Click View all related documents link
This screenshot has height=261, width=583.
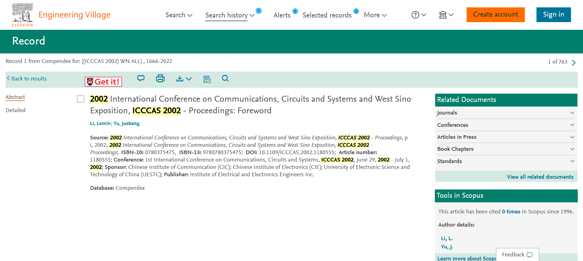coord(540,177)
